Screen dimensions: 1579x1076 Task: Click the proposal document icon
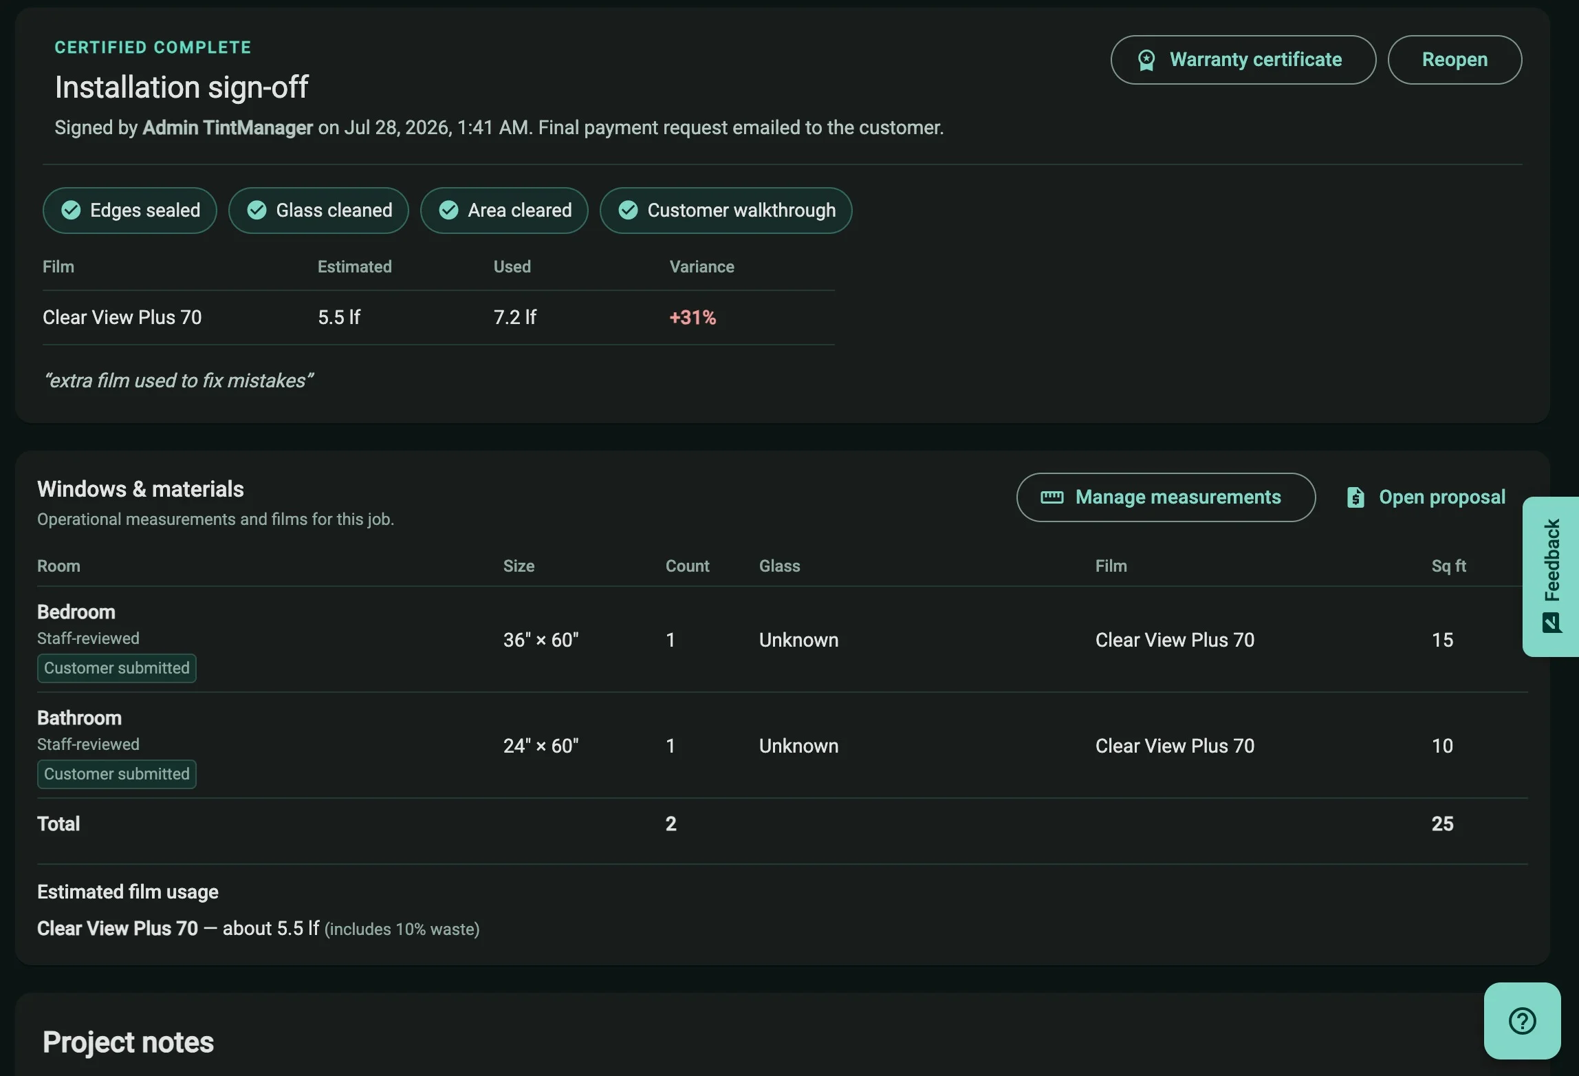[x=1355, y=497]
